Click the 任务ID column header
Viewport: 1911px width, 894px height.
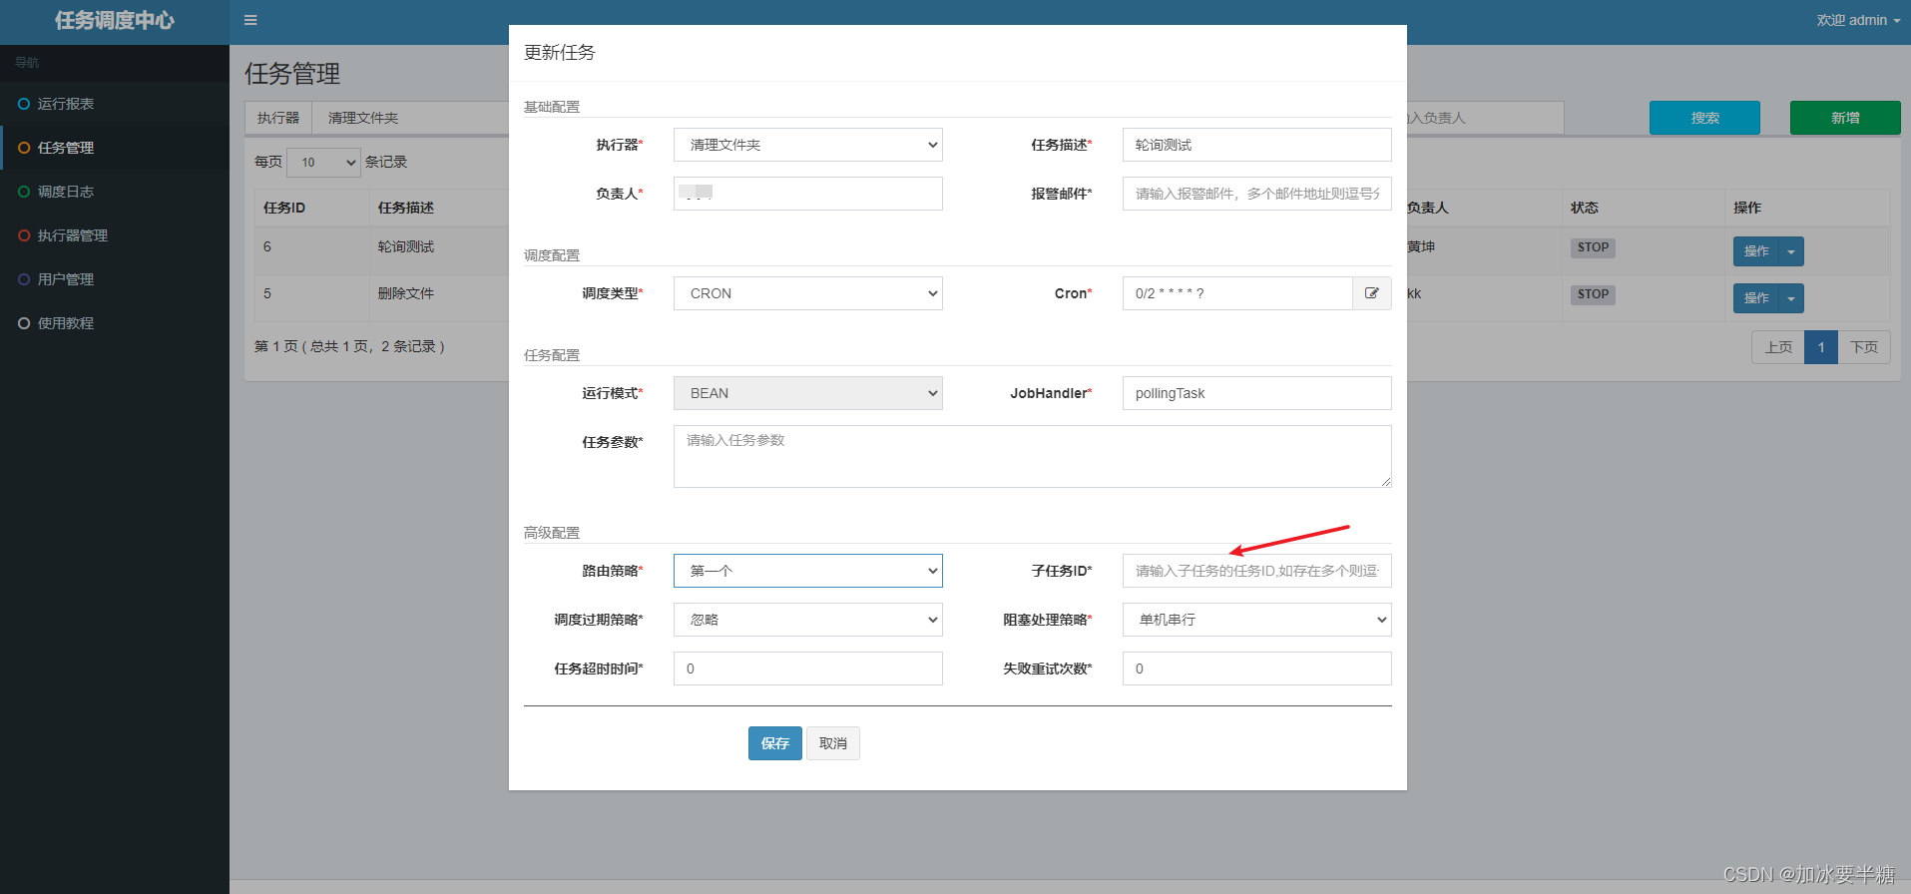[x=284, y=208]
